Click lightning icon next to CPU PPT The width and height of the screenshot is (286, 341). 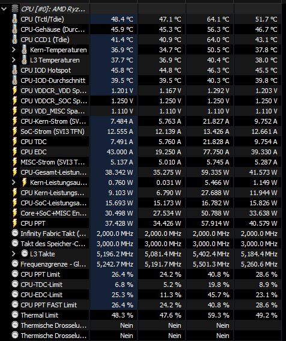pyautogui.click(x=14, y=223)
